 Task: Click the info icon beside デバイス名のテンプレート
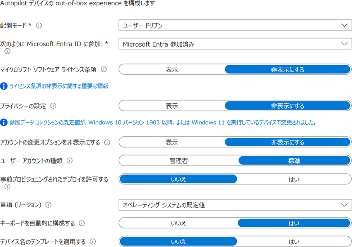point(93,241)
